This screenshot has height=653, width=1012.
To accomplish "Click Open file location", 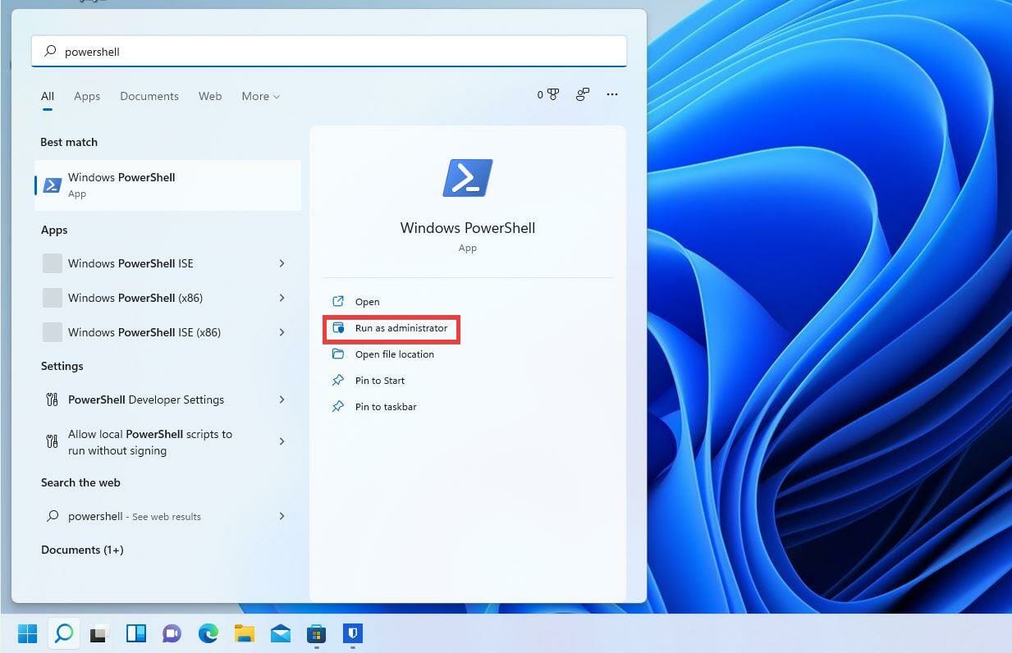I will [395, 354].
